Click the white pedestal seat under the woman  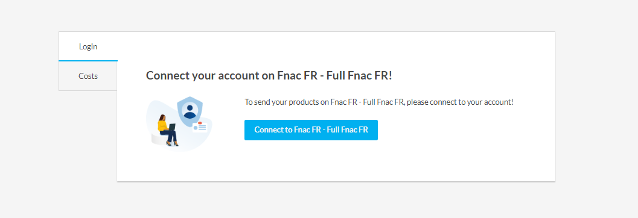point(158,140)
